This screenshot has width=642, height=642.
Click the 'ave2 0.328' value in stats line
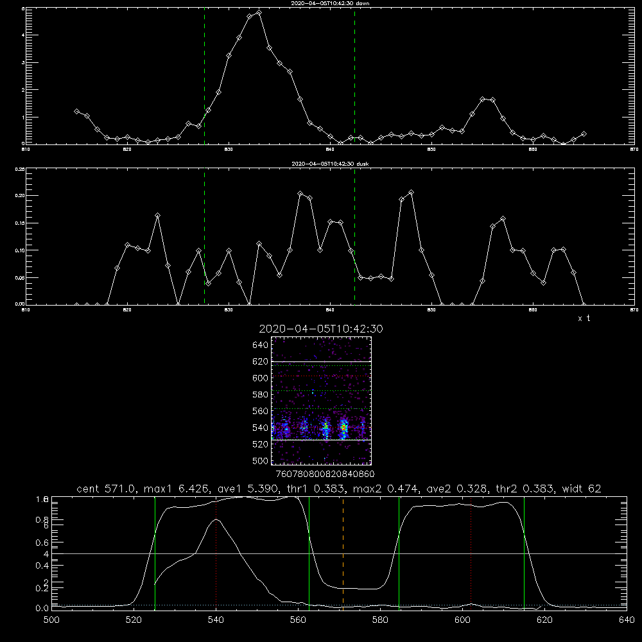[x=456, y=489]
